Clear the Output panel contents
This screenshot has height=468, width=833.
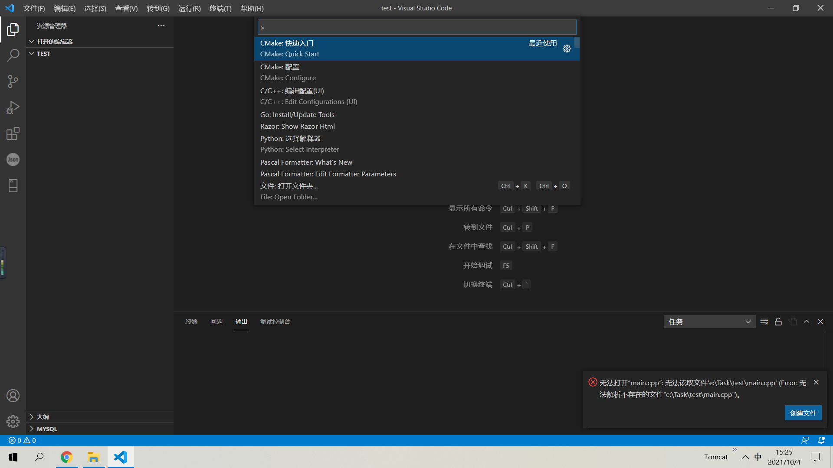pyautogui.click(x=764, y=321)
